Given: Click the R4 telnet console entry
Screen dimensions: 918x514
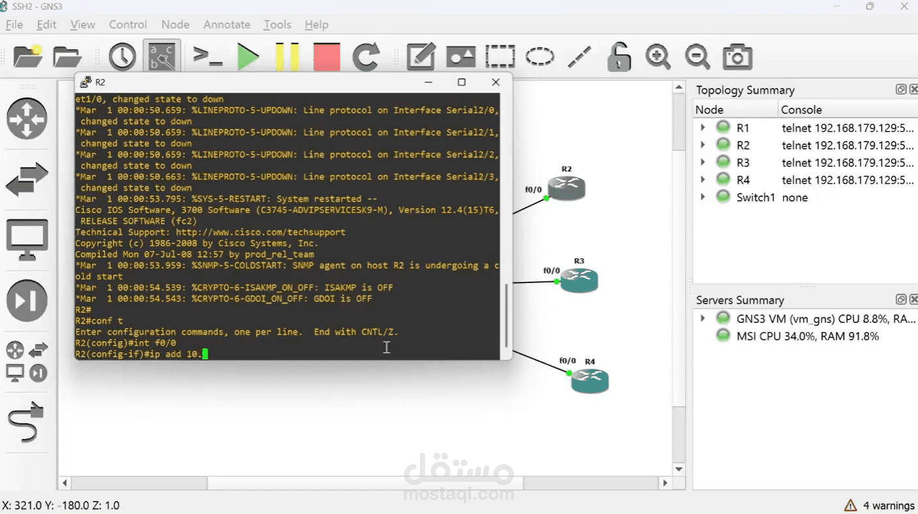Looking at the screenshot, I should (848, 179).
